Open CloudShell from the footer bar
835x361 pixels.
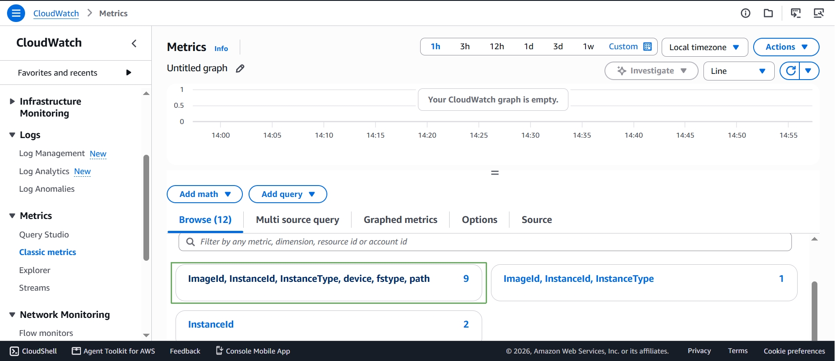pyautogui.click(x=33, y=351)
